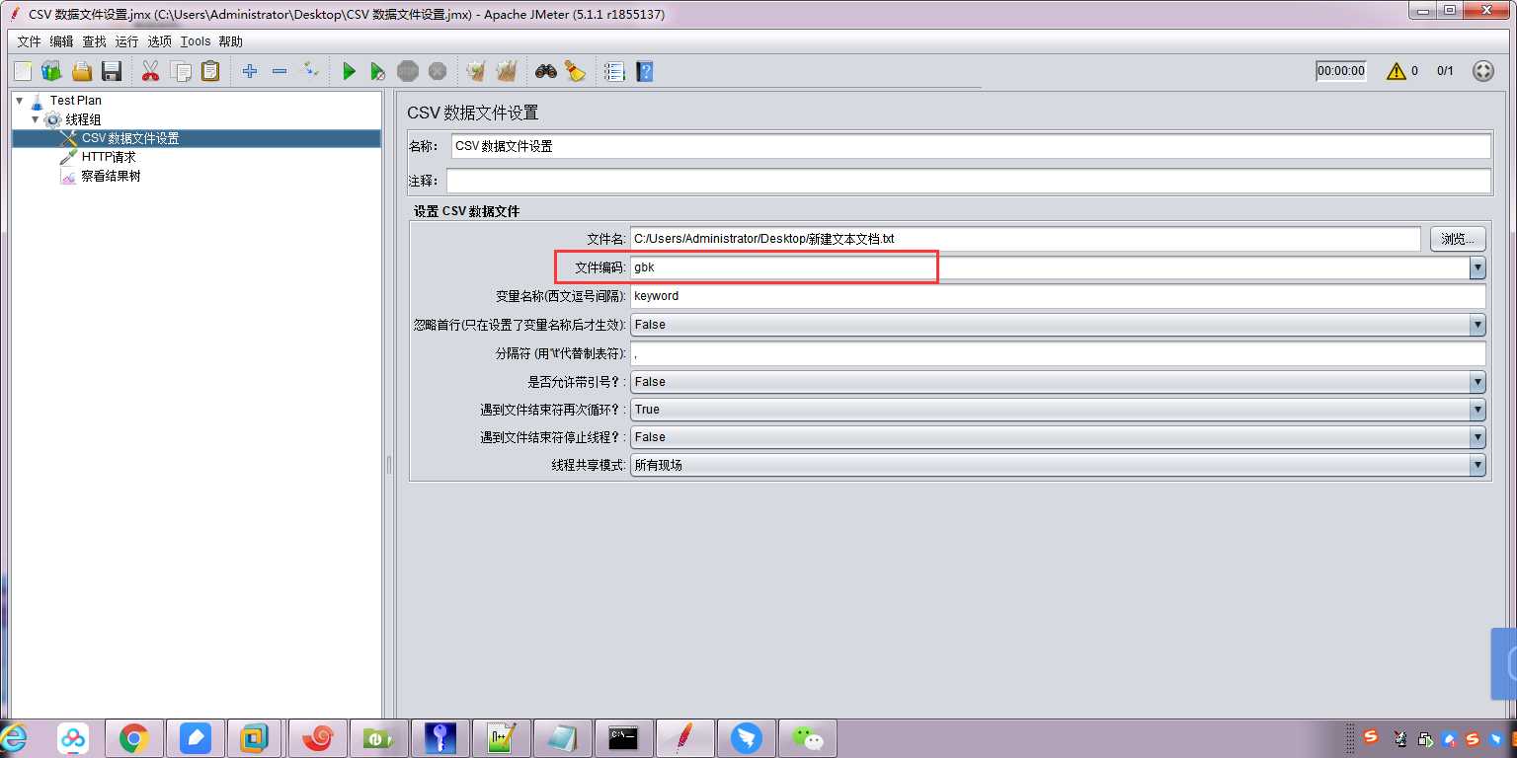Click the 注释 input field
This screenshot has width=1517, height=758.
969,182
